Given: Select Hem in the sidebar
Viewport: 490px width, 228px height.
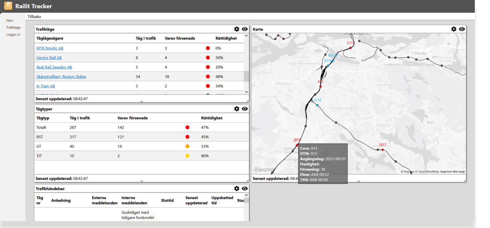Looking at the screenshot, I should pos(10,20).
